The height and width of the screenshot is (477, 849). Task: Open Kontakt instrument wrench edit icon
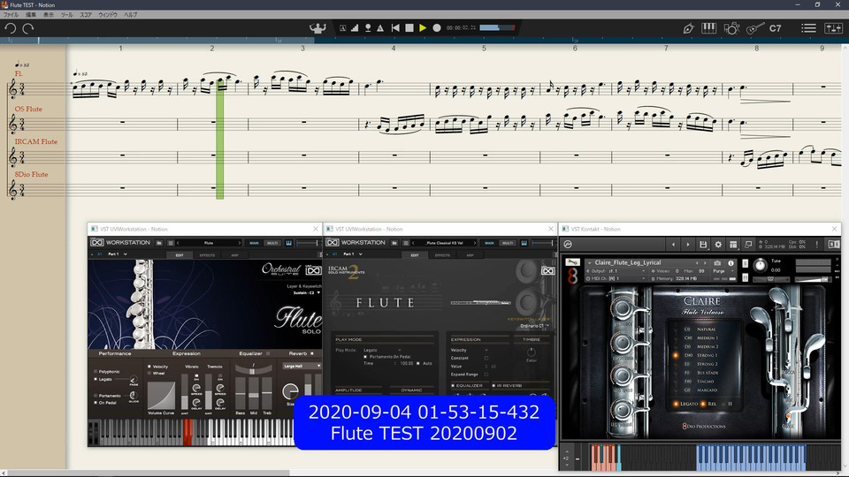pos(572,262)
